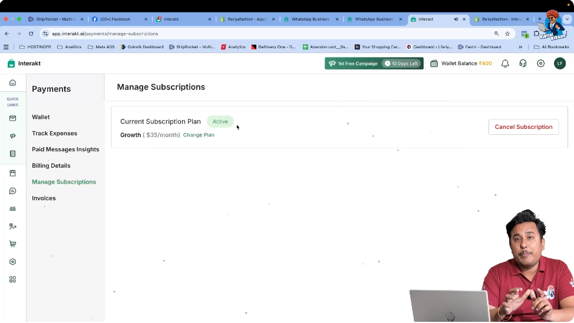The image size is (574, 323).
Task: Open the Wallet payments section
Action: [41, 117]
